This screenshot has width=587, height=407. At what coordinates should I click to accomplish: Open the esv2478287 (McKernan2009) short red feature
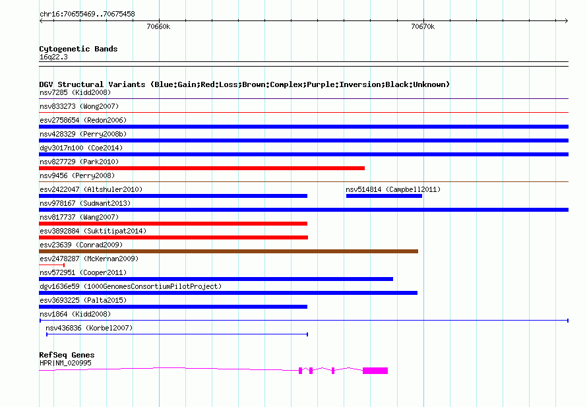(x=51, y=265)
